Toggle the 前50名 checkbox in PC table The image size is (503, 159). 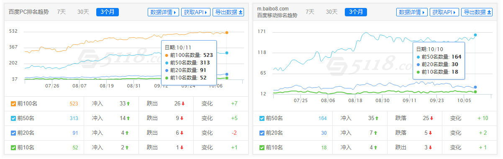[x=13, y=118]
